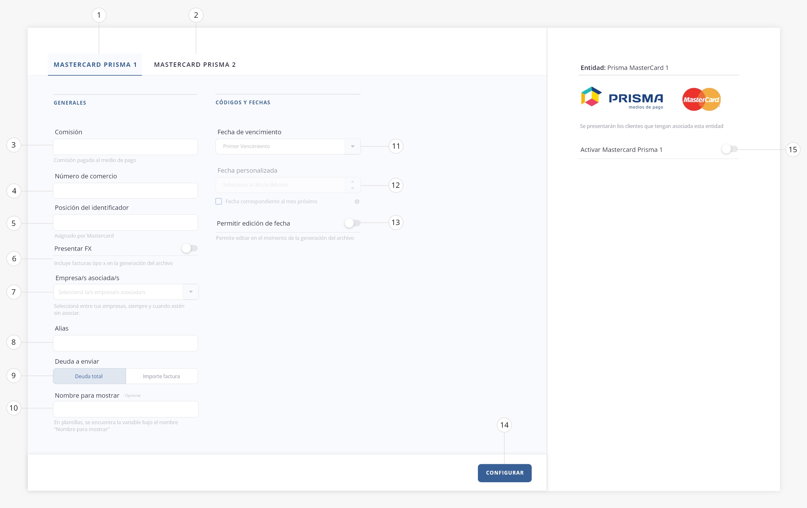Click the annotation marker number 15

(x=792, y=149)
